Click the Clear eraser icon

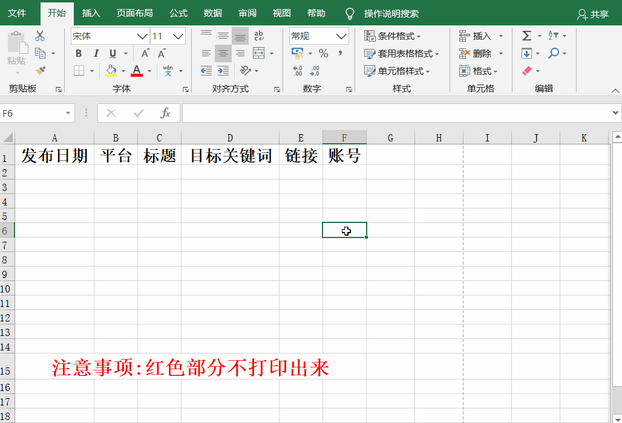pos(527,71)
